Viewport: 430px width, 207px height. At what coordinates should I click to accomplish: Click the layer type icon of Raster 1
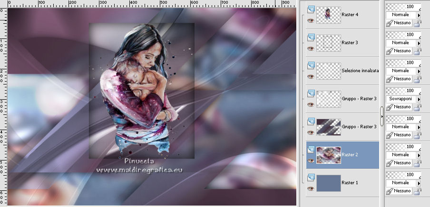pyautogui.click(x=311, y=178)
